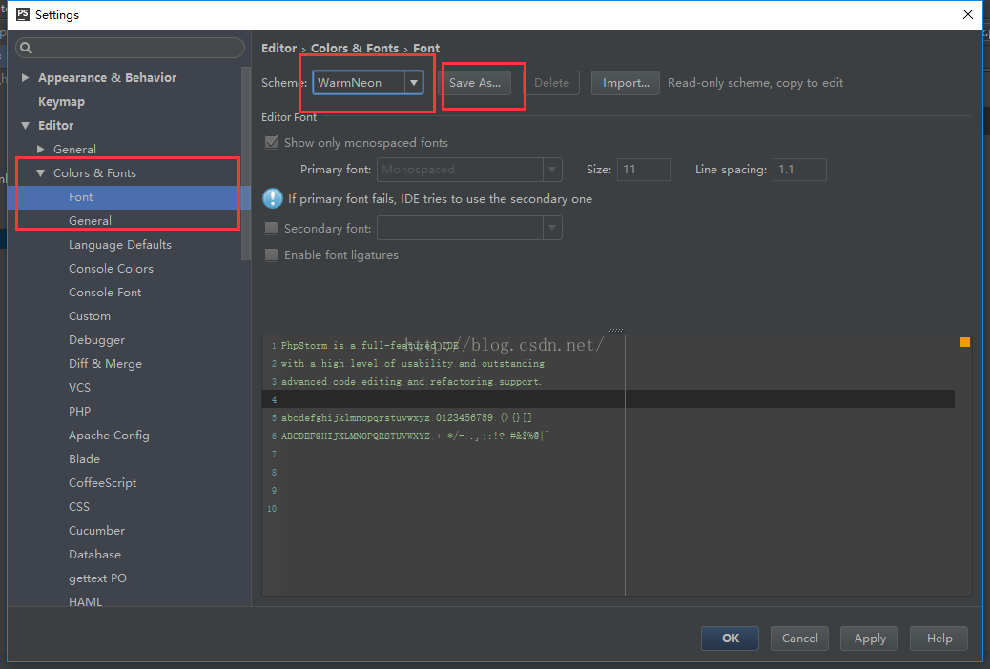Click the Import... button

click(626, 83)
